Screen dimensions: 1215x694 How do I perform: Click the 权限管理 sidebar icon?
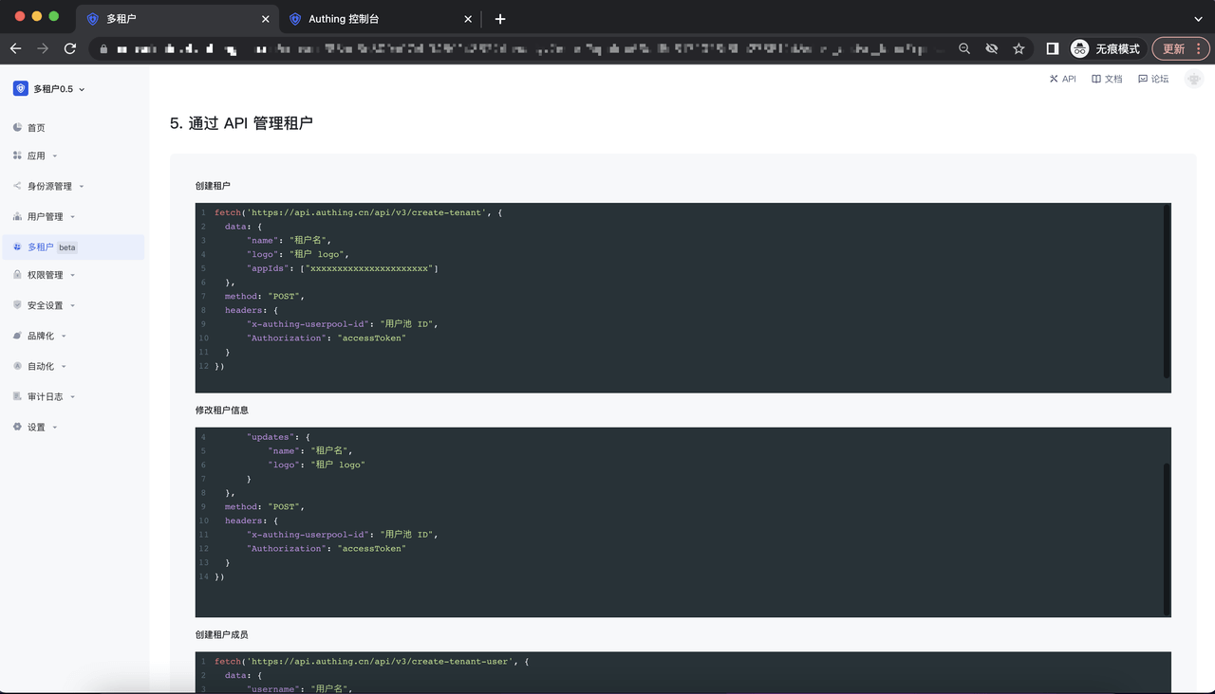coord(17,275)
